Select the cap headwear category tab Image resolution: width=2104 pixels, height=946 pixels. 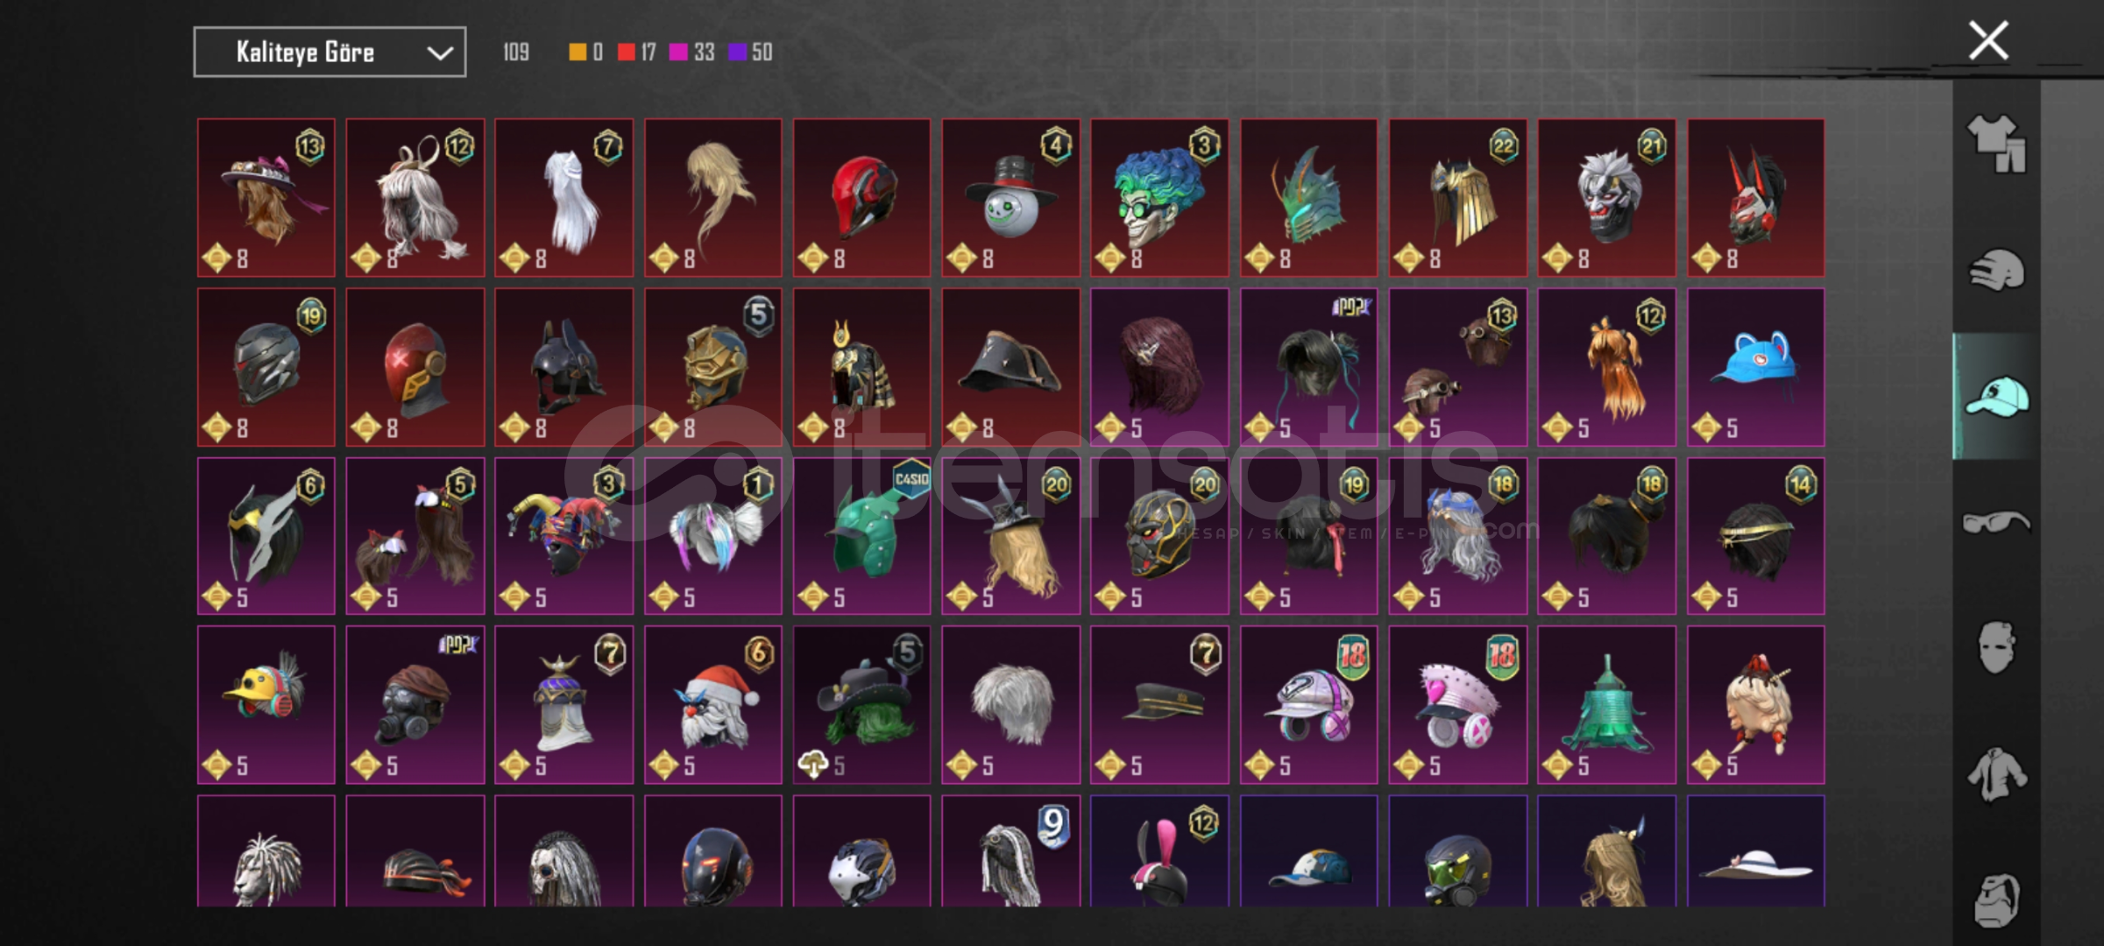(1996, 397)
